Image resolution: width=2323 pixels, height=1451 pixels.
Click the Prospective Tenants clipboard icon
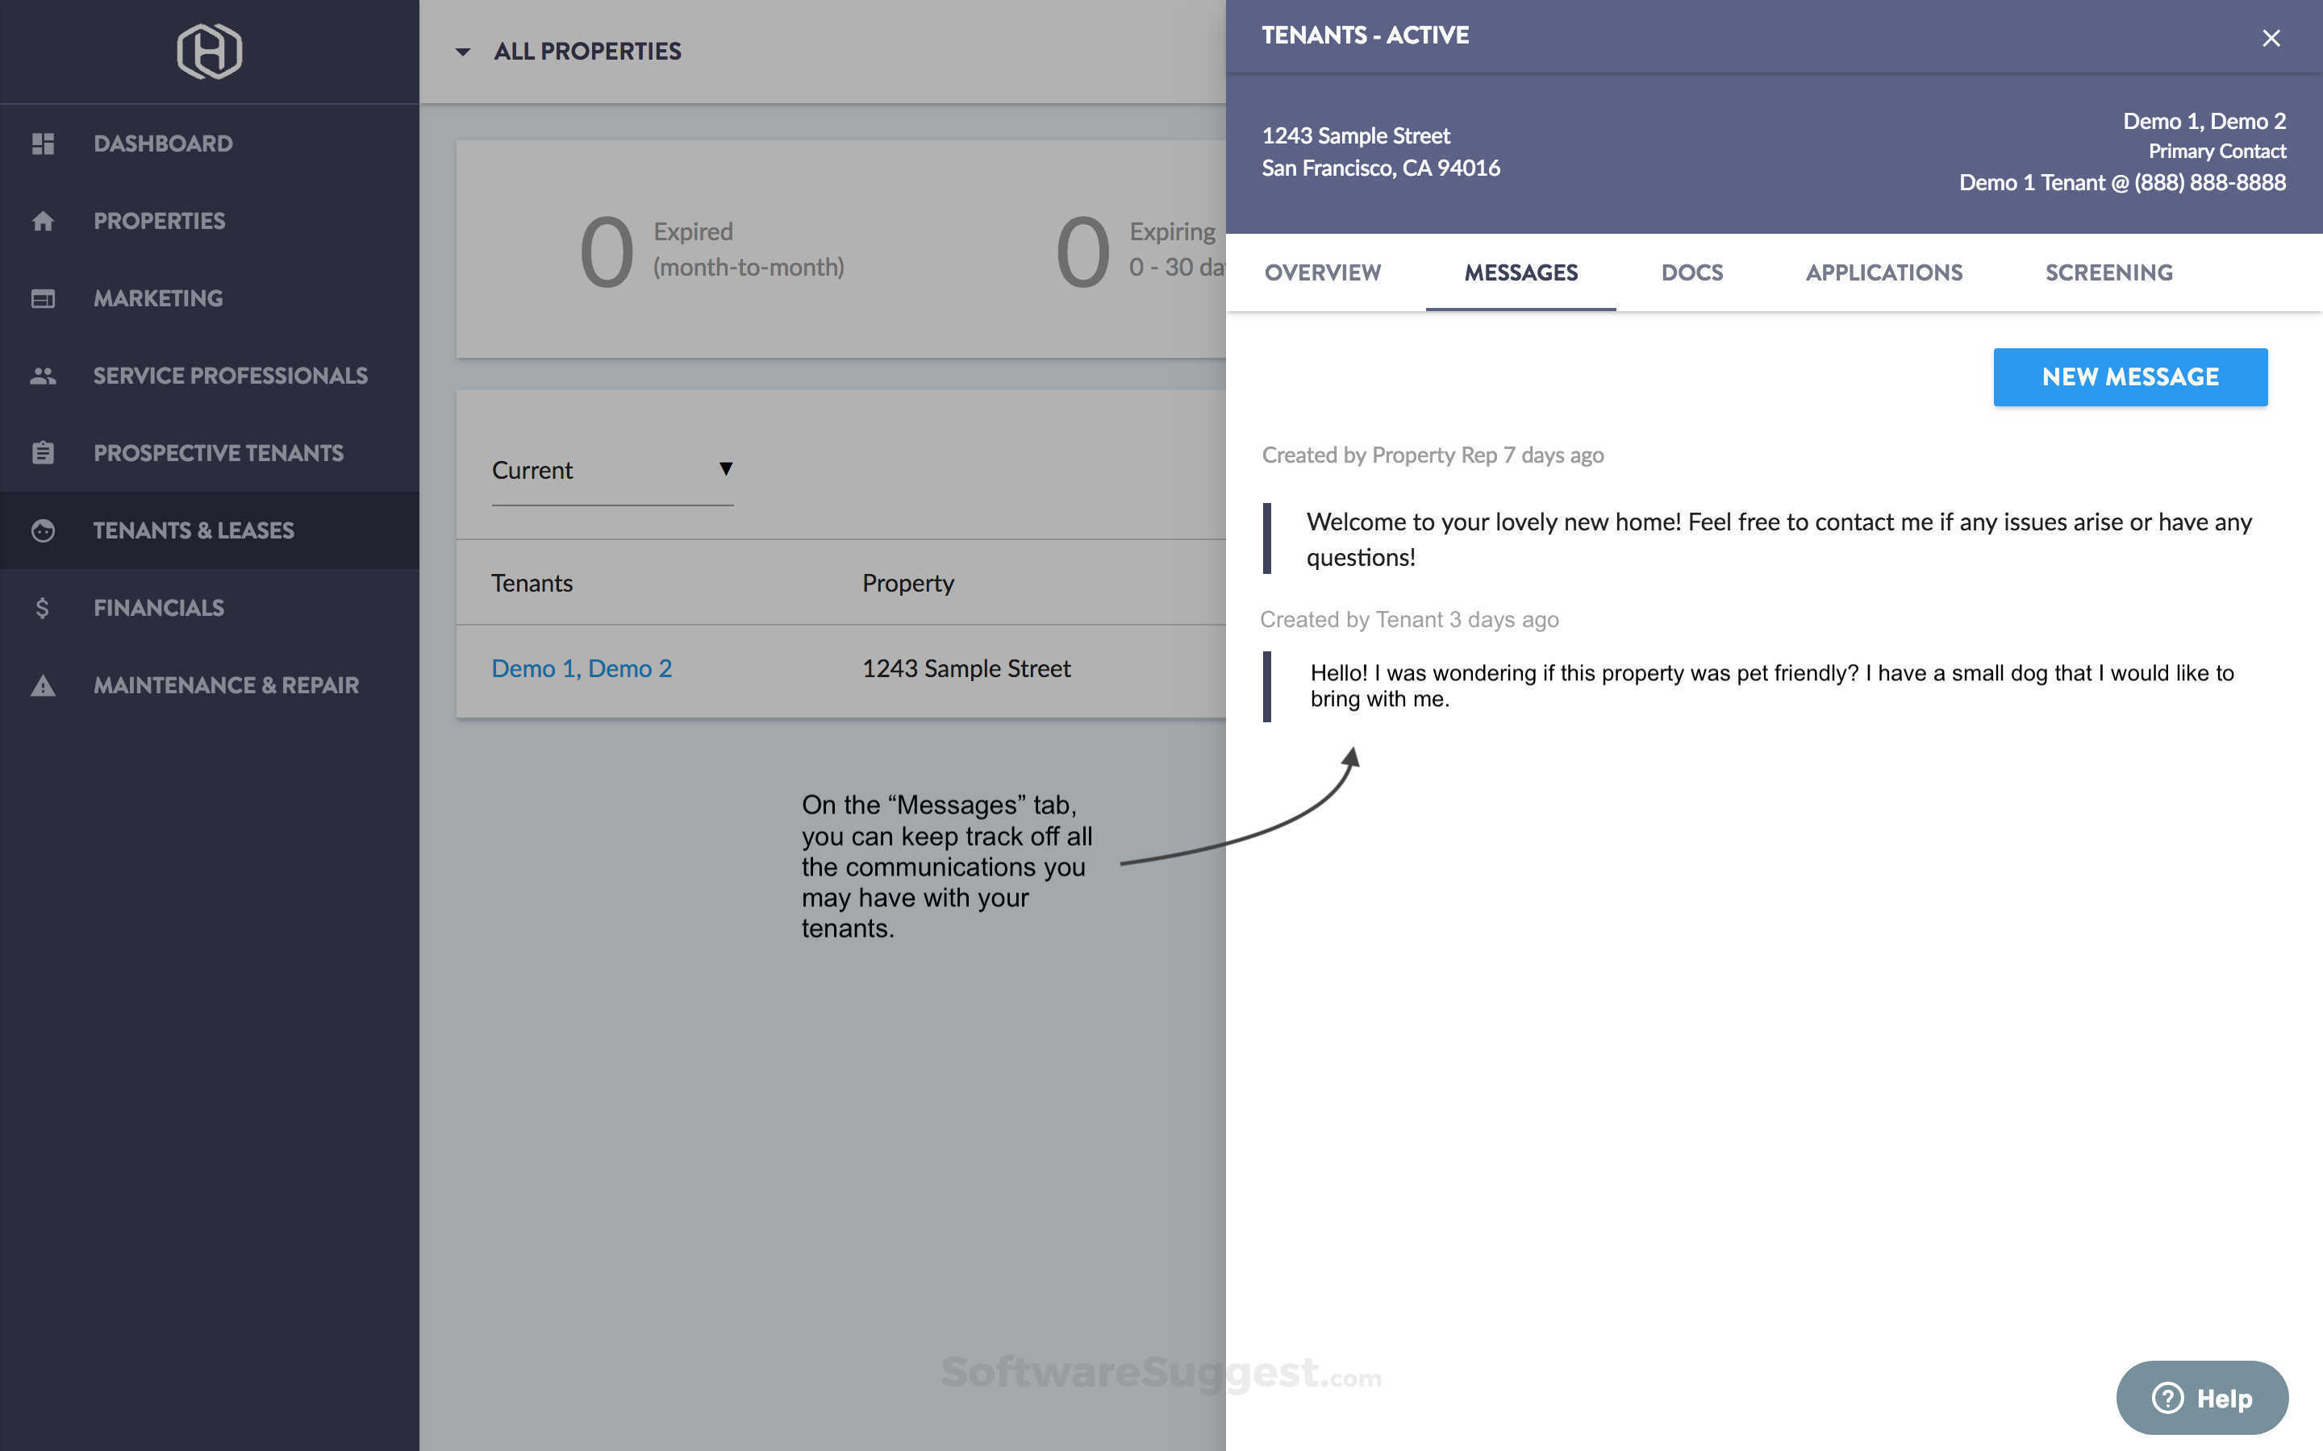click(x=42, y=453)
